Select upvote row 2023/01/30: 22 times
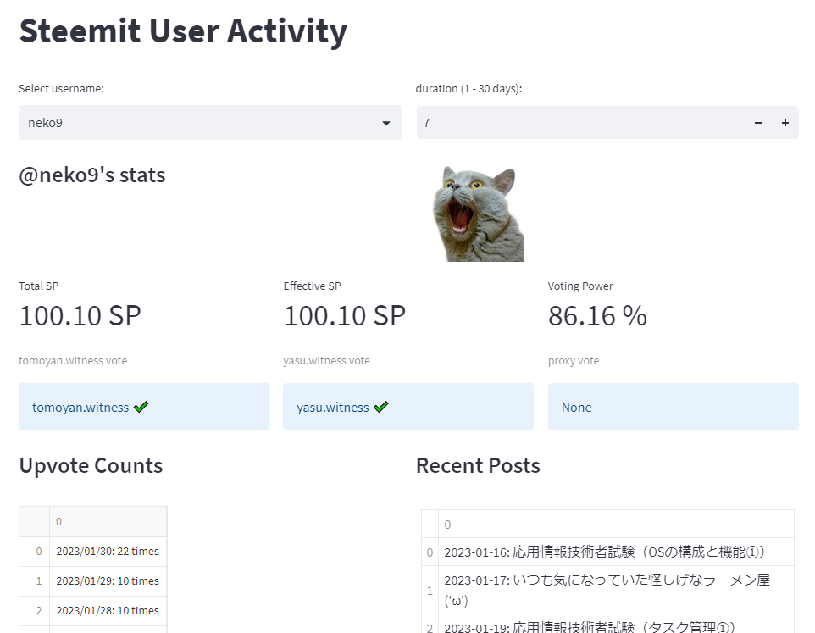The image size is (815, 633). (108, 552)
